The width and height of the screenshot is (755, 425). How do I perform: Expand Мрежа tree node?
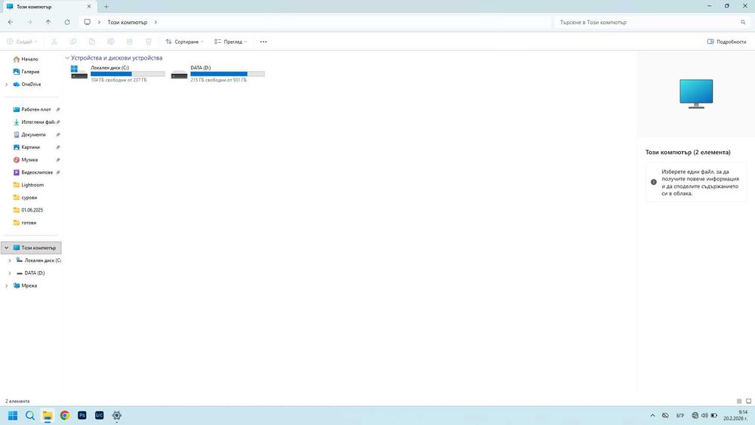pos(6,285)
